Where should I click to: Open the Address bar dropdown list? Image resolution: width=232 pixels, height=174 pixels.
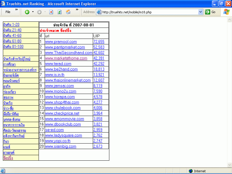click(x=200, y=12)
